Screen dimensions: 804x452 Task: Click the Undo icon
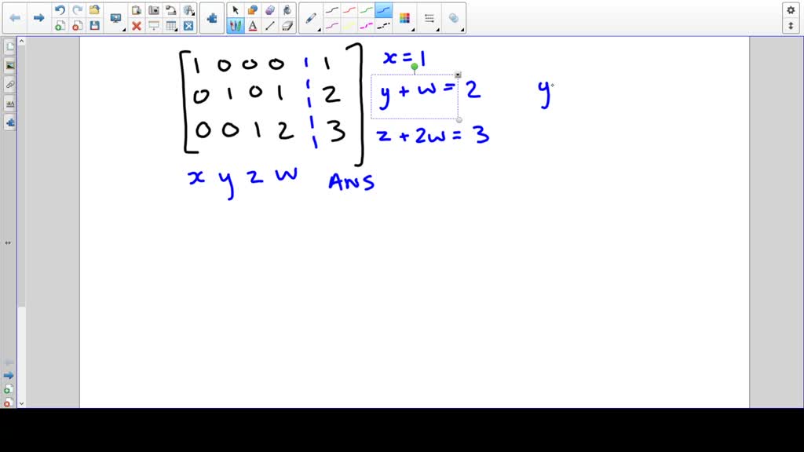click(x=59, y=9)
